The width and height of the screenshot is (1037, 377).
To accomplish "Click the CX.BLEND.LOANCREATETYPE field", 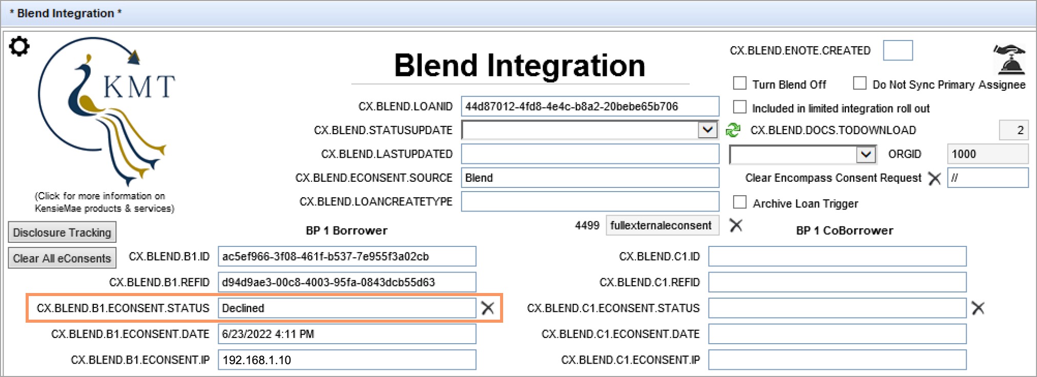I will pyautogui.click(x=590, y=201).
